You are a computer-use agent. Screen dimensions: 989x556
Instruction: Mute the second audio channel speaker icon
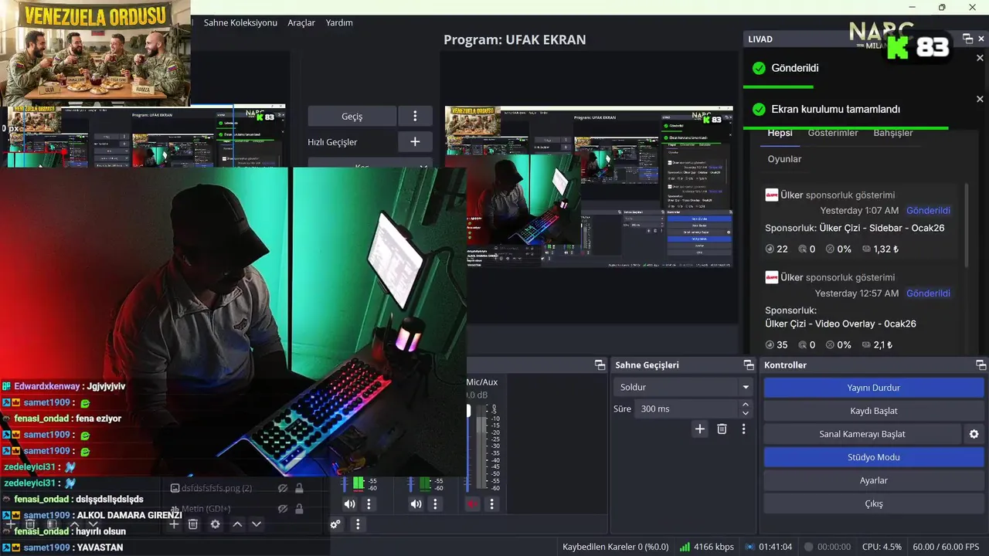click(416, 504)
